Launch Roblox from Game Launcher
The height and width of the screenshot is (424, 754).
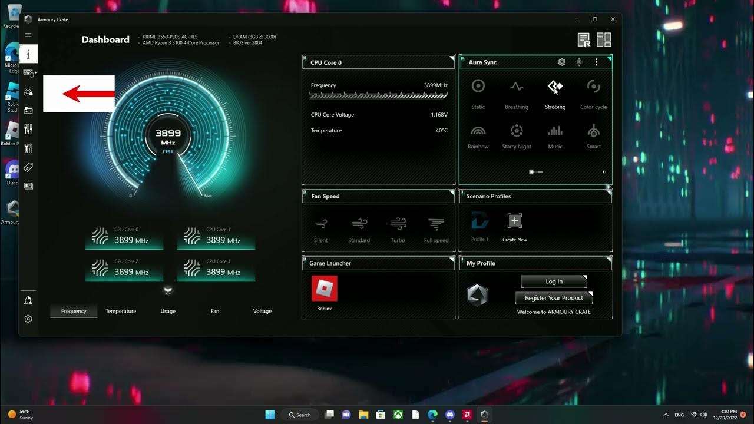(325, 293)
